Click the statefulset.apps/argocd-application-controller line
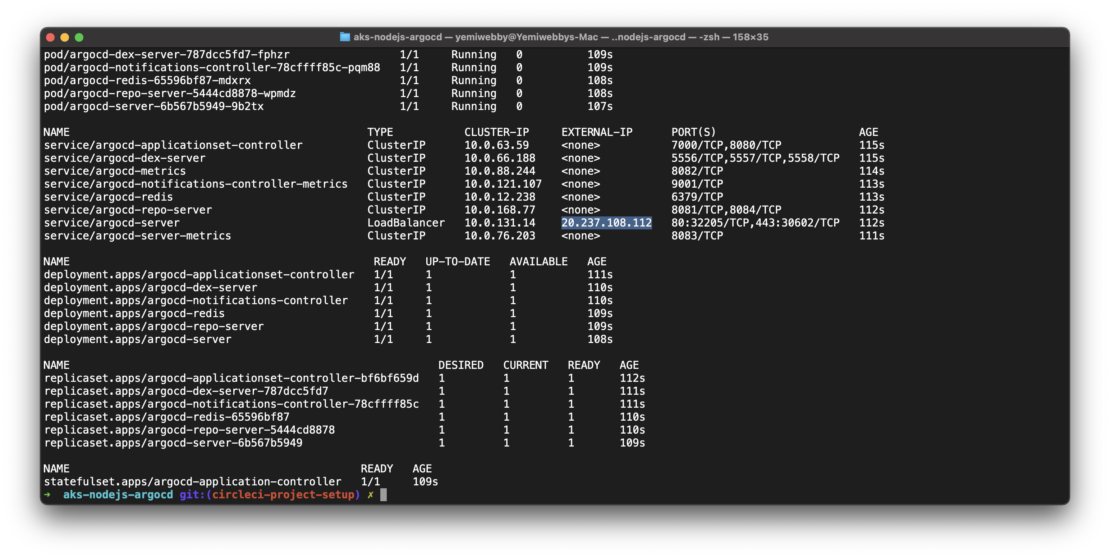This screenshot has height=558, width=1110. [x=192, y=482]
